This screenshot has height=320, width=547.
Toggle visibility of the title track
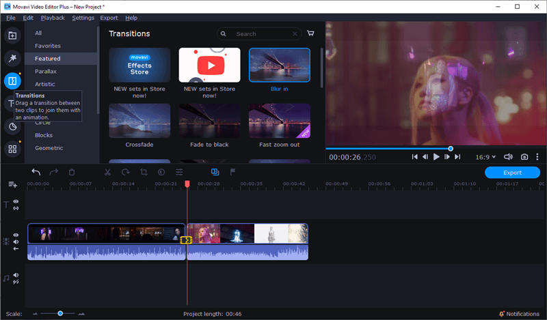[x=16, y=201]
